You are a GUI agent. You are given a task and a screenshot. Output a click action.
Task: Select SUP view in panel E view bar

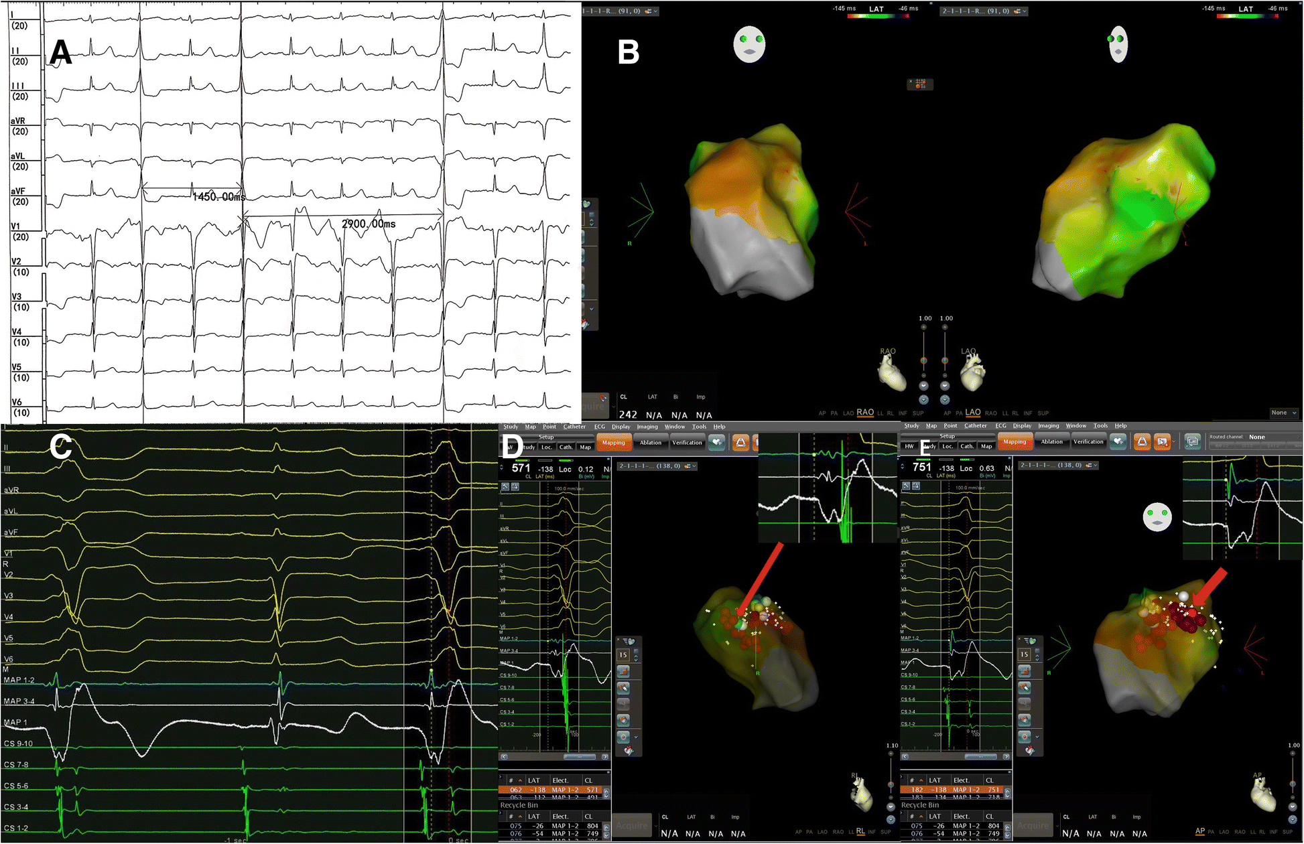pyautogui.click(x=1287, y=832)
